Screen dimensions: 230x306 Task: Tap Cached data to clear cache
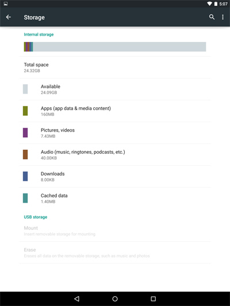[x=115, y=199]
